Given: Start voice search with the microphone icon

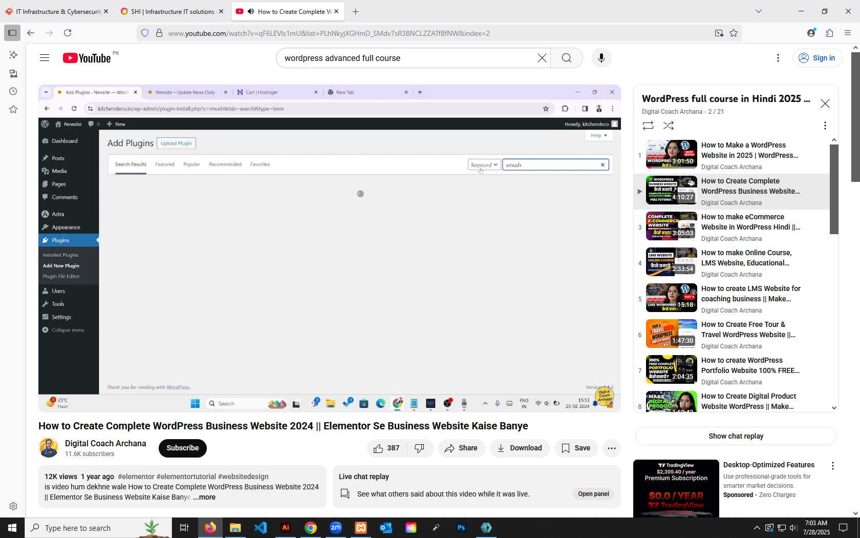Looking at the screenshot, I should coord(601,58).
